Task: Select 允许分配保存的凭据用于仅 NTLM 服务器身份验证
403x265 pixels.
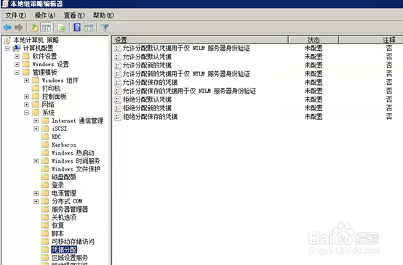Action: (189, 91)
